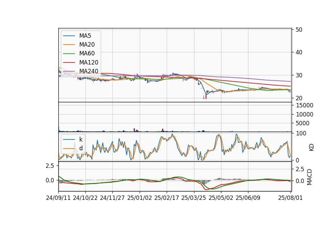Image resolution: width=324 pixels, height=233 pixels.
Task: Click the left MACD axis value 2.5
Action: click(x=50, y=166)
